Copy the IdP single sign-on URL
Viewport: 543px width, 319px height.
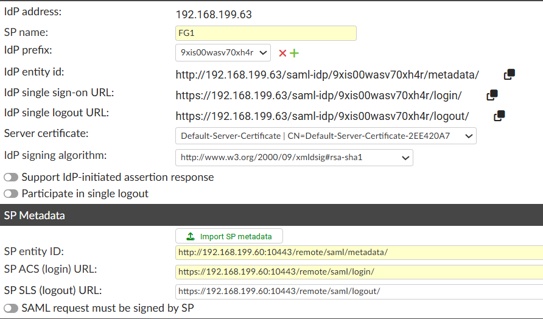click(x=492, y=95)
